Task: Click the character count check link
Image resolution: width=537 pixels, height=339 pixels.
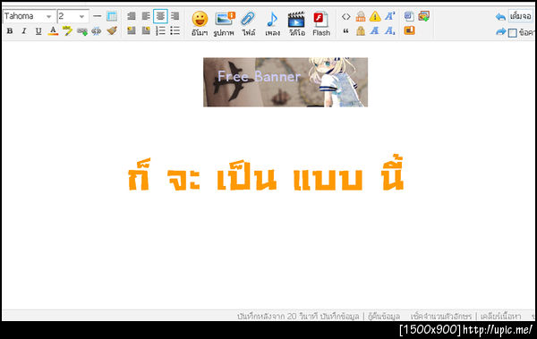Action: point(441,316)
